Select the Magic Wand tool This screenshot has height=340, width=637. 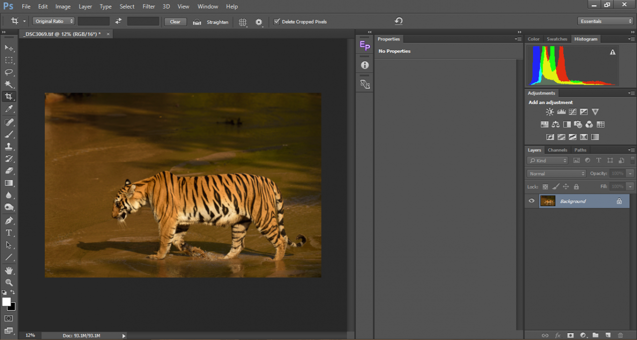click(x=9, y=84)
